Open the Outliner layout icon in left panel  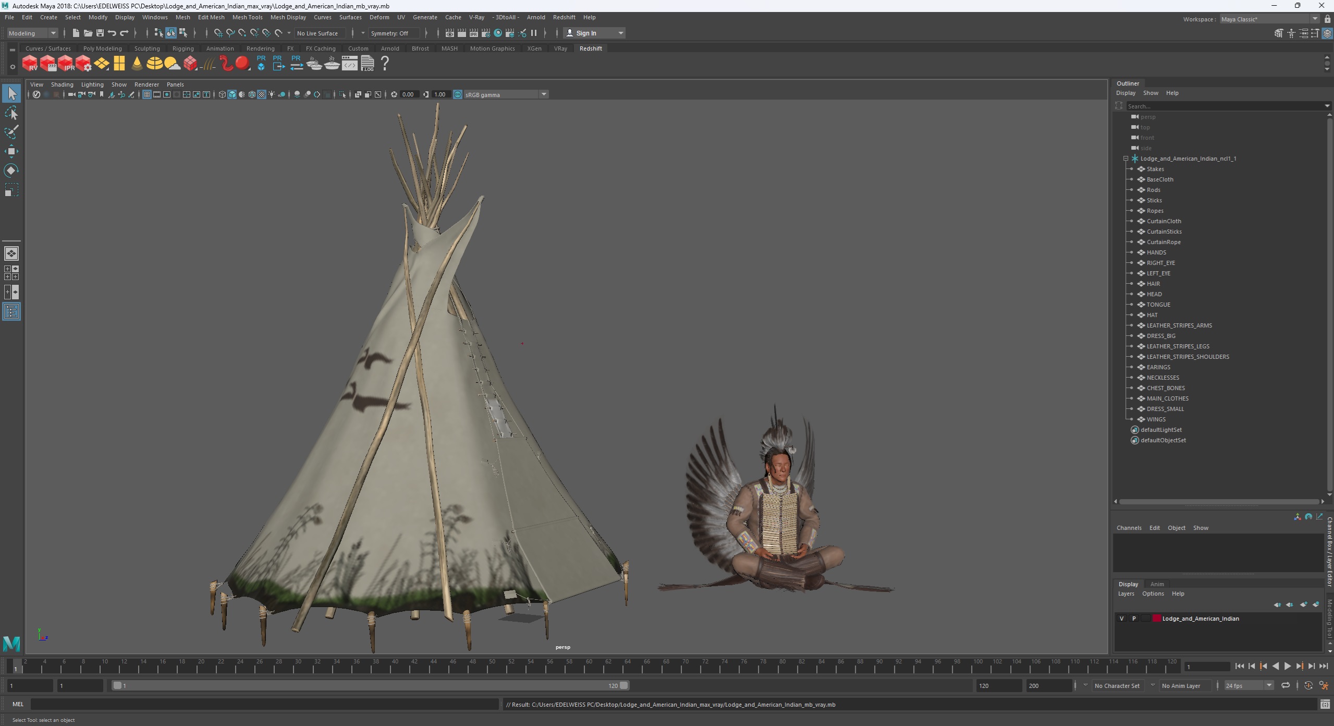click(x=11, y=312)
